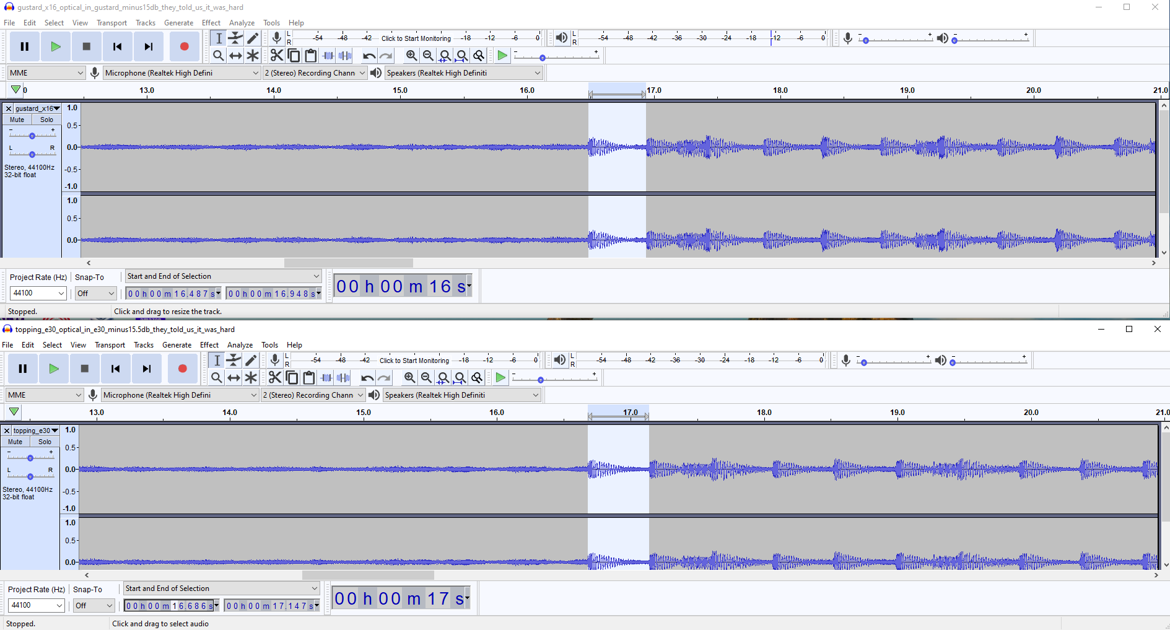Click Play in the gustard window

point(56,46)
